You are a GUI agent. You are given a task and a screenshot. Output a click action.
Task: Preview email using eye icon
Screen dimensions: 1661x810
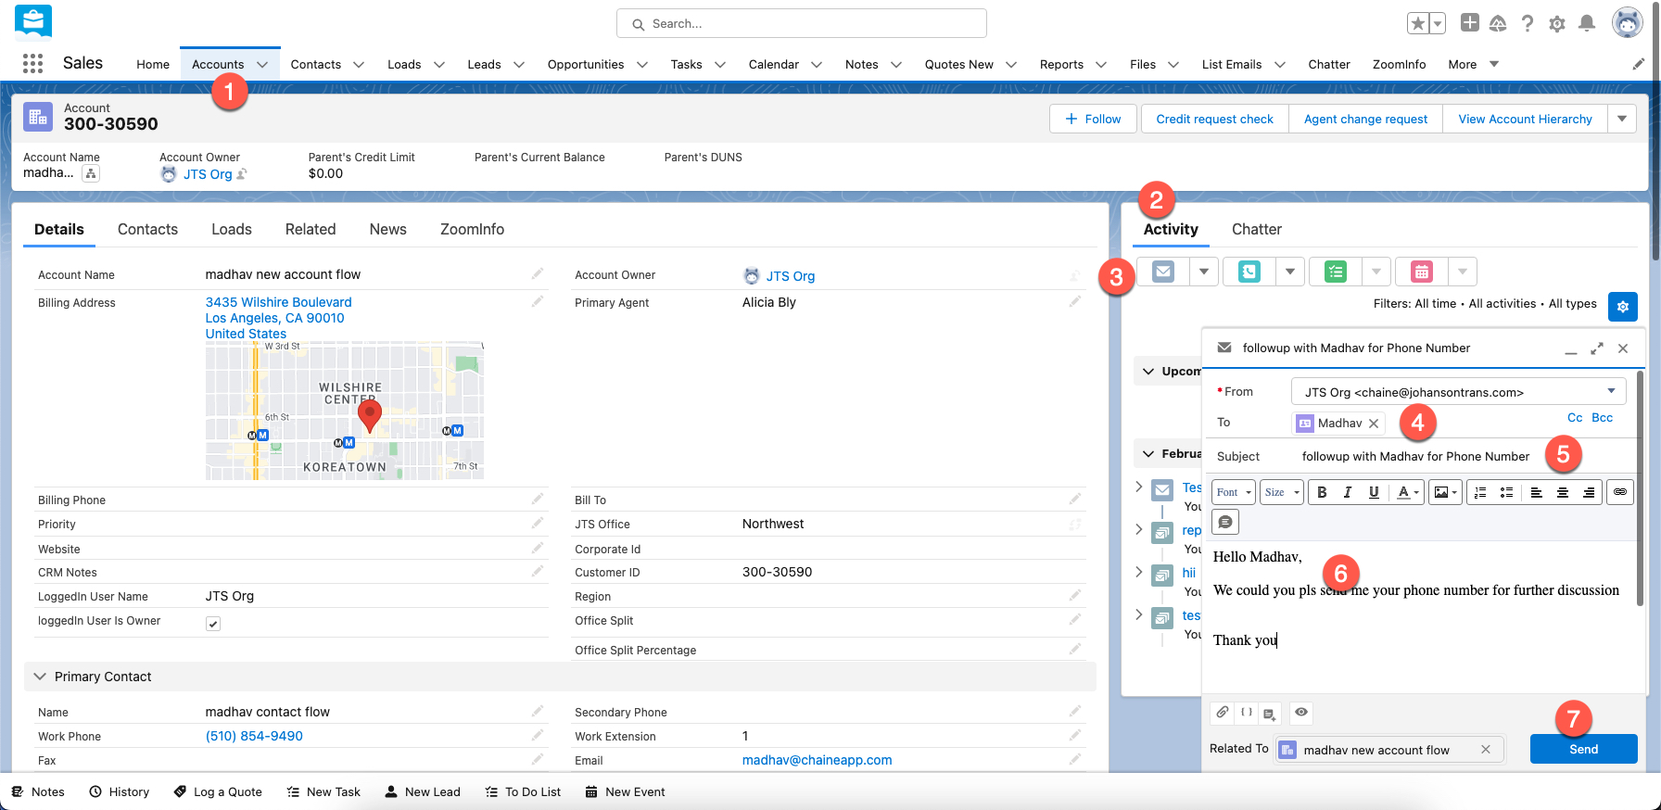tap(1301, 712)
